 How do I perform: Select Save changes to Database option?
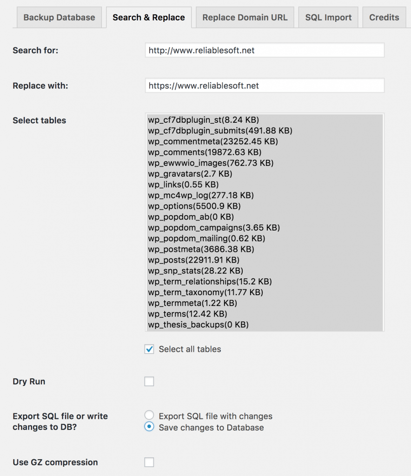(x=149, y=427)
